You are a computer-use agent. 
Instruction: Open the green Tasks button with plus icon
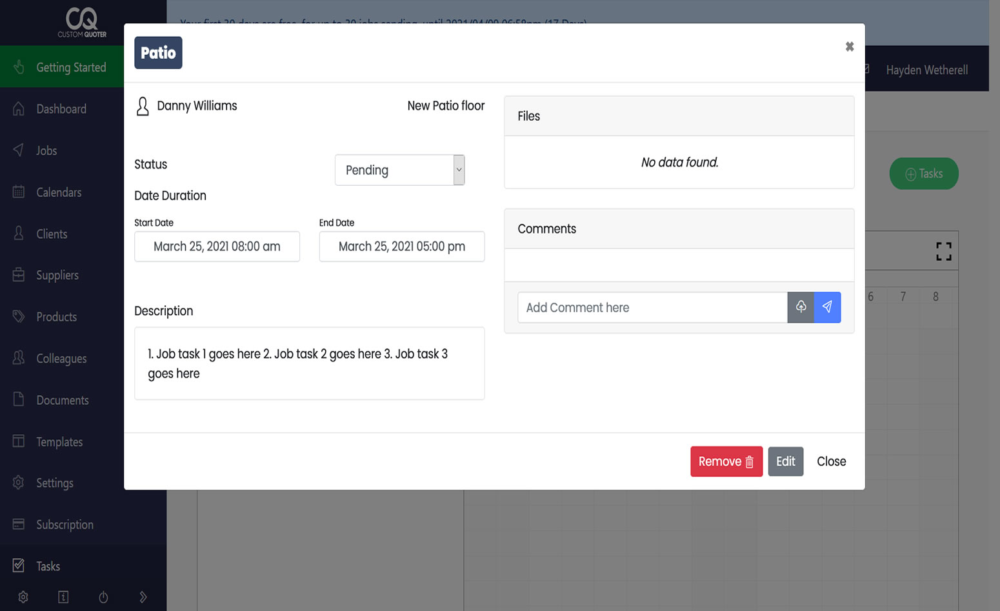(924, 174)
